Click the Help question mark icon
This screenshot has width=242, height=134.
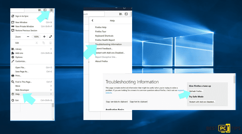click(x=13, y=94)
